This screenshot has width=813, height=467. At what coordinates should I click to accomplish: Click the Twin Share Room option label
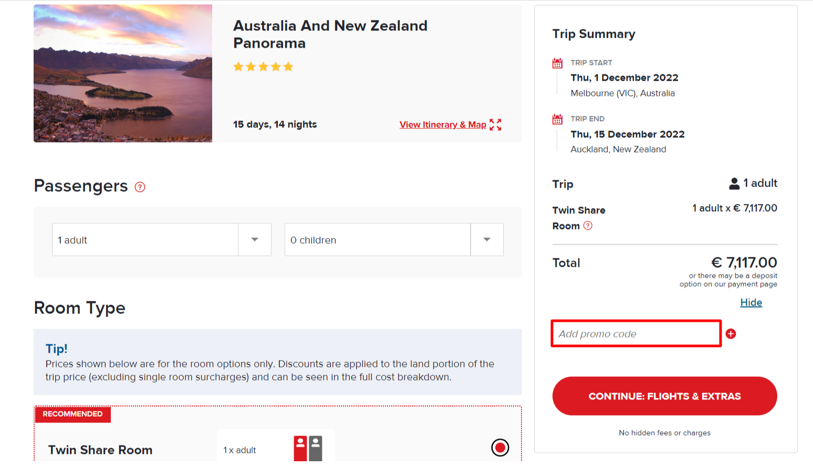(x=100, y=450)
